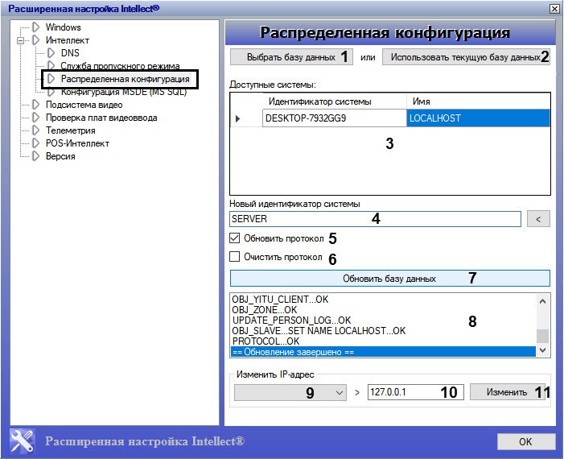Open Служба пропускного режима tree item
The width and height of the screenshot is (564, 459).
[x=120, y=66]
